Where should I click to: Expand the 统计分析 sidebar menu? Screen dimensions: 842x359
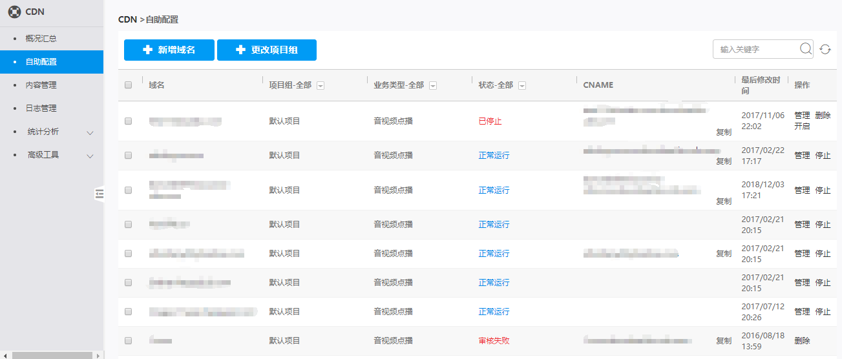[90, 133]
